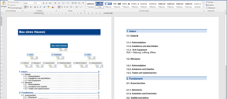The height and width of the screenshot is (99, 227).
Task: Apply the Standard style
Action: (90, 5)
